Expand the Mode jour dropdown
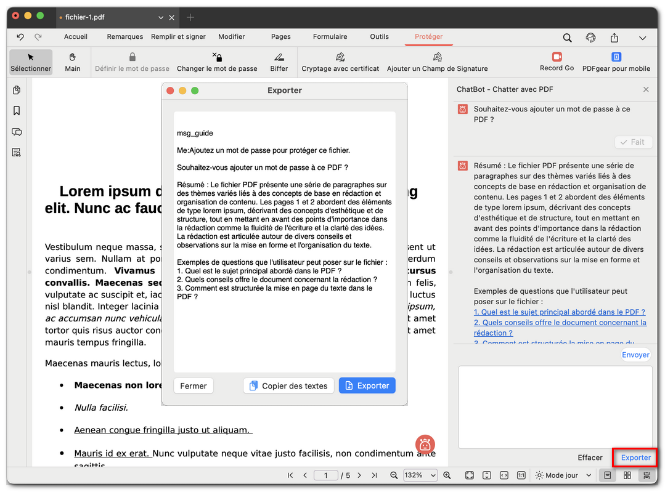 point(563,475)
